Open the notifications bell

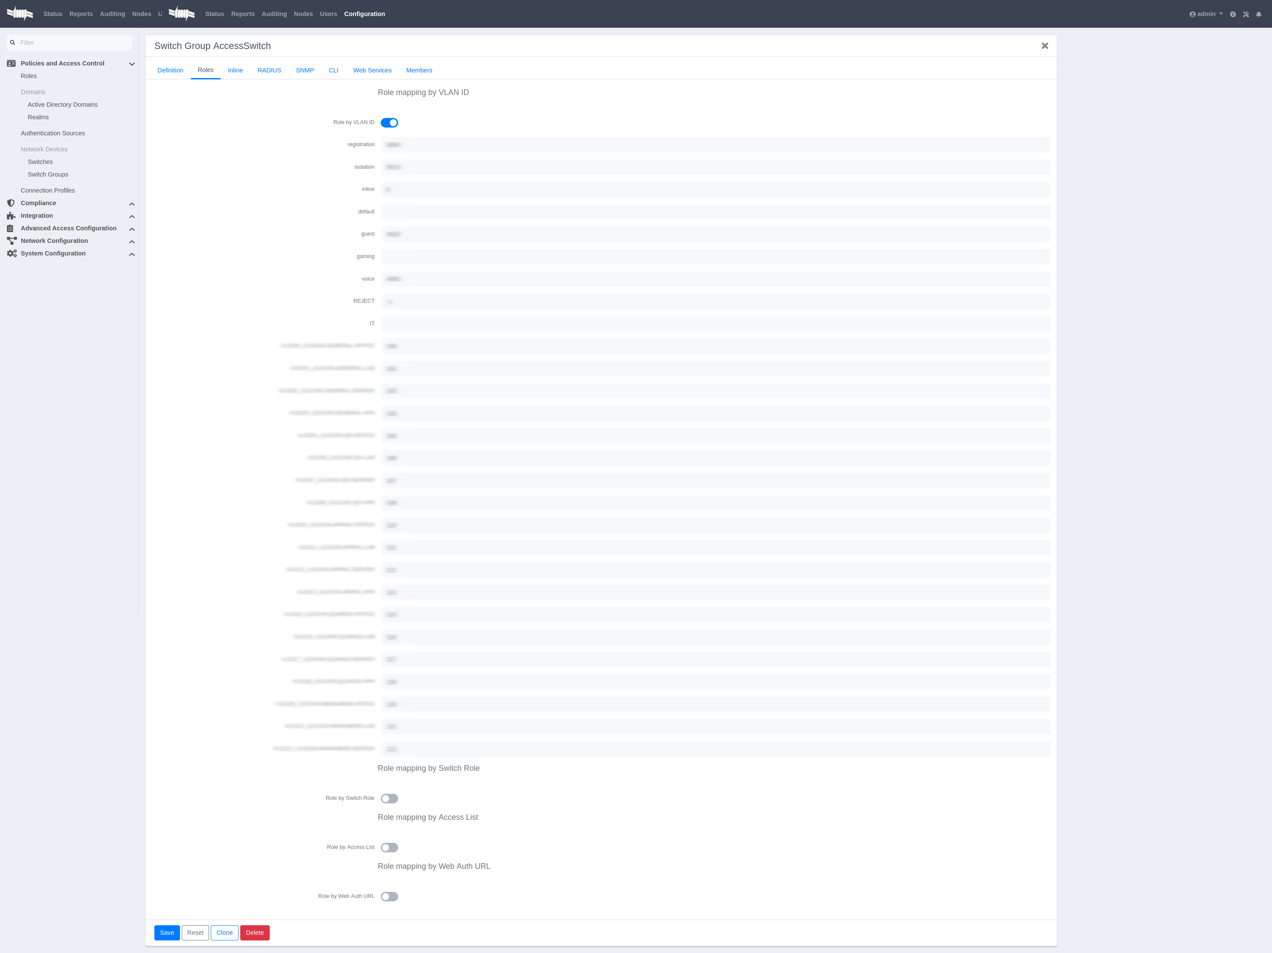(x=1259, y=14)
